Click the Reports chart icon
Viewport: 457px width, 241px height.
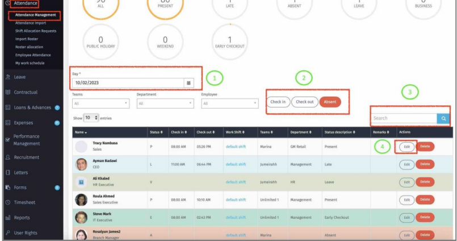[x=8, y=218]
